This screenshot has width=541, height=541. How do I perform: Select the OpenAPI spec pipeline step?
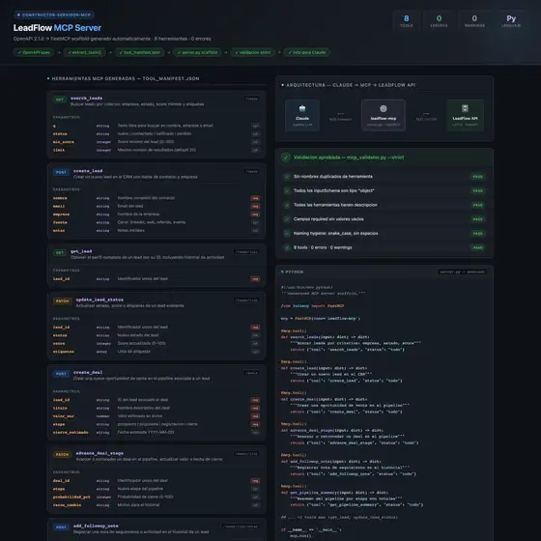(34, 52)
